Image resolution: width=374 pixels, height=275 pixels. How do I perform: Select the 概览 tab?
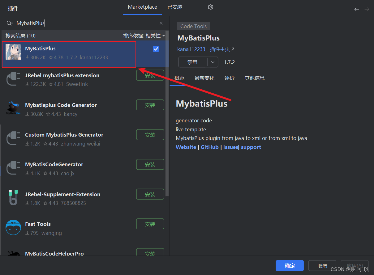point(179,78)
